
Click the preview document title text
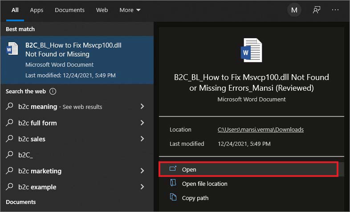click(x=251, y=83)
